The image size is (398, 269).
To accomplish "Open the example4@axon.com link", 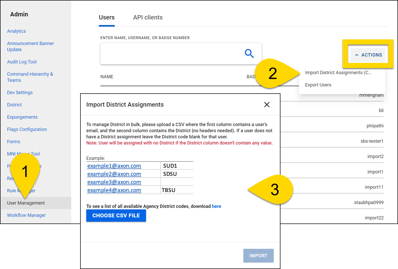I will [114, 190].
